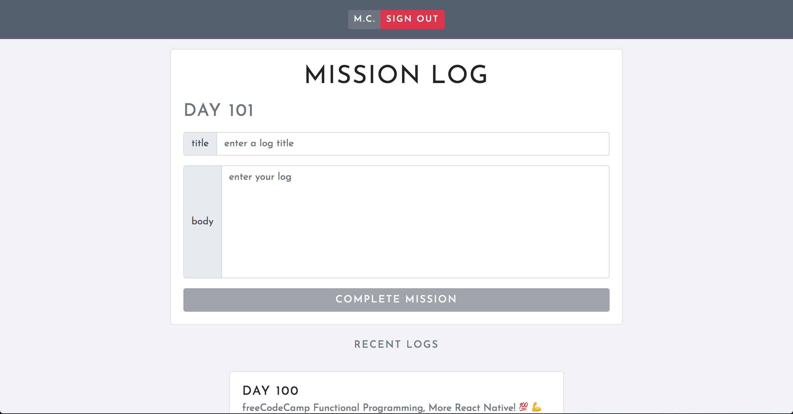Click the enter your log placeholder text

pos(260,177)
